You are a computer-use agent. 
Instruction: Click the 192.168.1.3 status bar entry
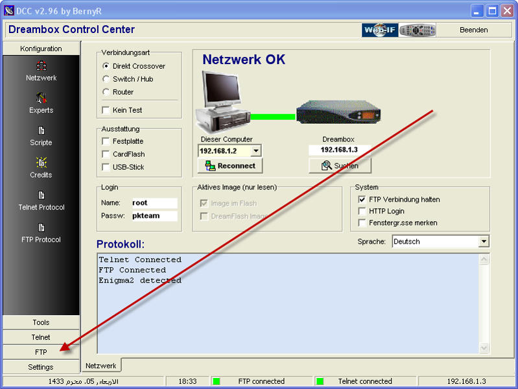[466, 381]
